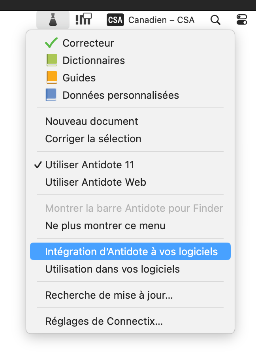
Task: Choose Nouveau document from the menu
Action: (92, 121)
